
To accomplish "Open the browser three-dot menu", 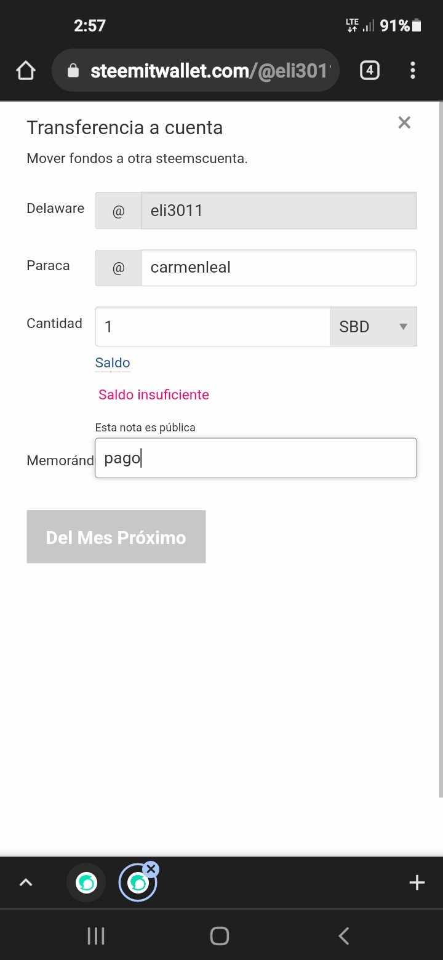I will (x=413, y=71).
